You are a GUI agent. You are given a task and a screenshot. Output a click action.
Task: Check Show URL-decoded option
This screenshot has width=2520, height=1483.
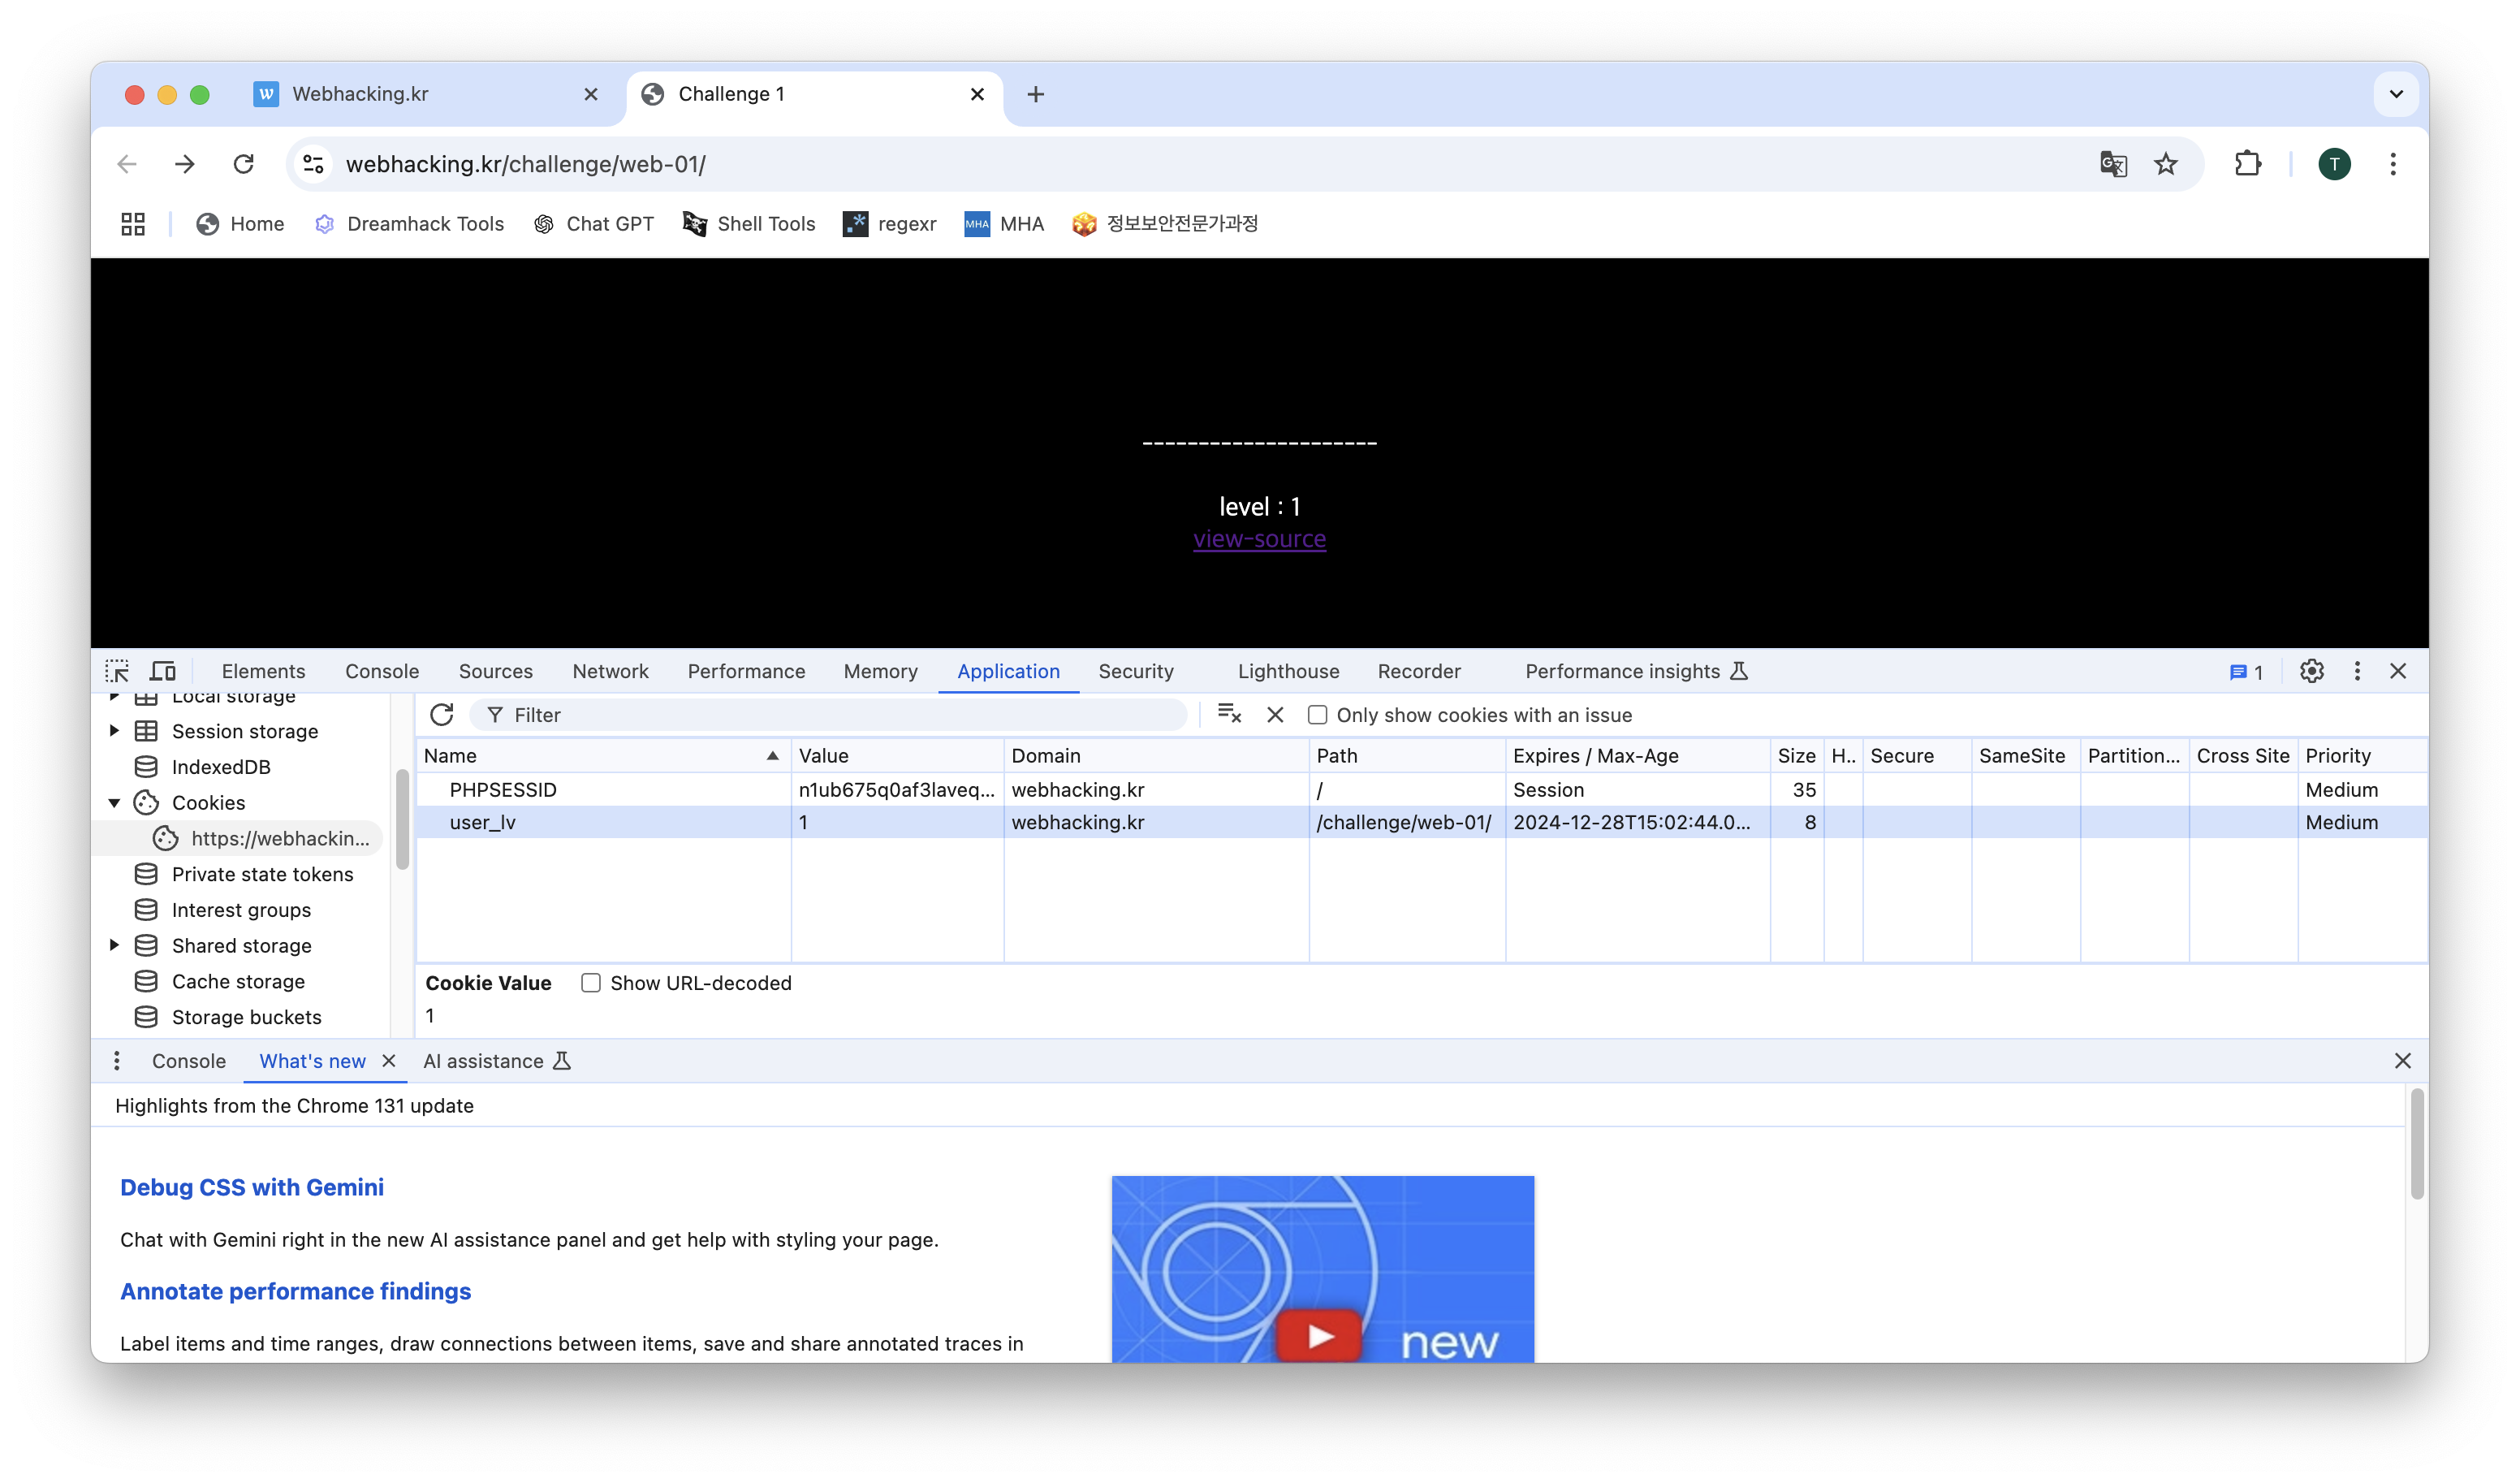tap(591, 983)
